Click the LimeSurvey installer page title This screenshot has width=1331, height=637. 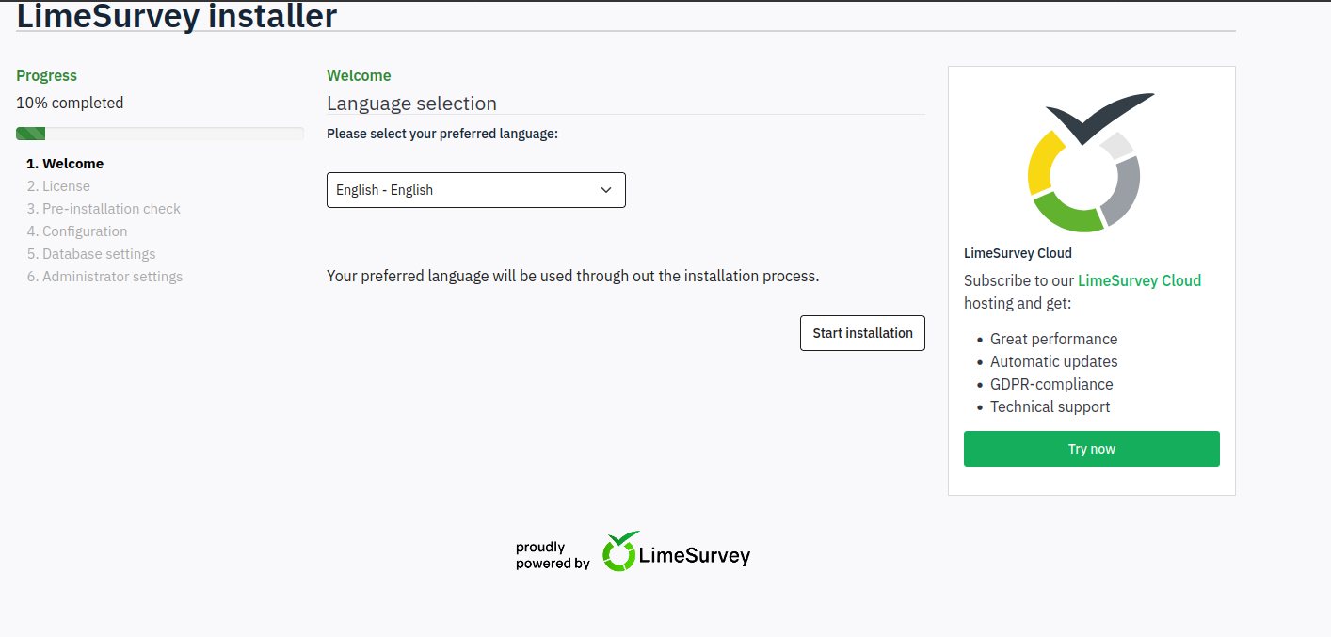point(177,16)
